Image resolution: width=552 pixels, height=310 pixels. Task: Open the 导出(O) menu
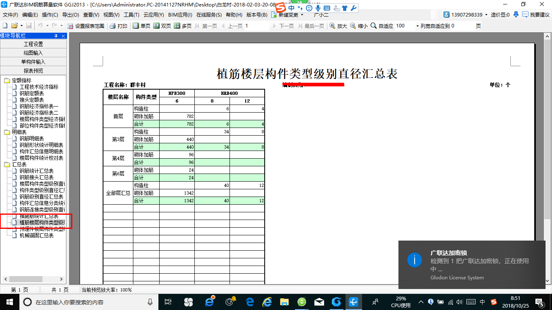tap(71, 15)
